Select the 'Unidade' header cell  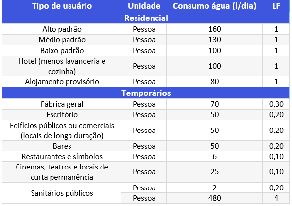pos(144,6)
